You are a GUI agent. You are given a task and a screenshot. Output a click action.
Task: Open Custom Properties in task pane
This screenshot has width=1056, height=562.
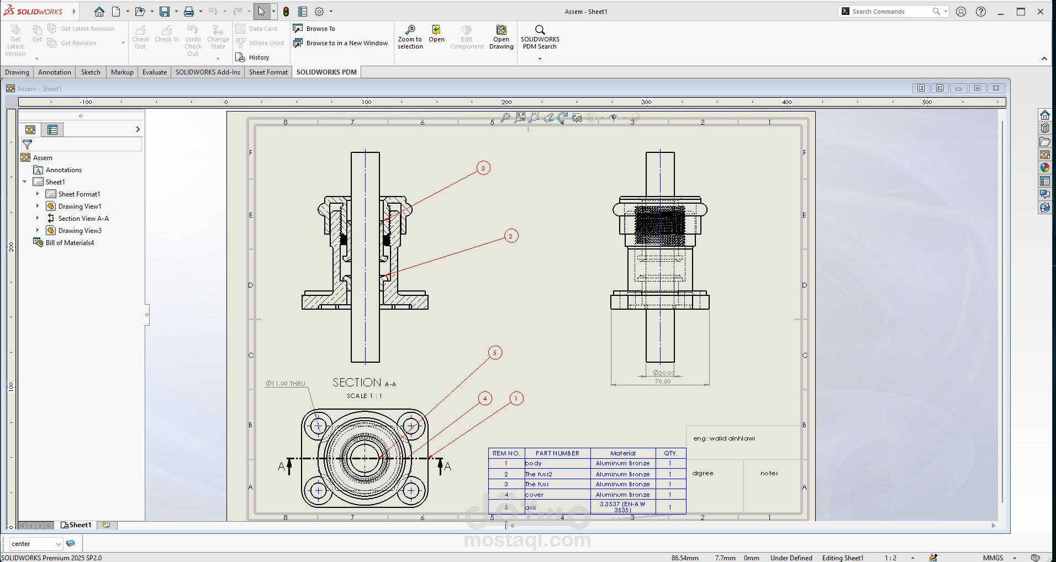click(1044, 181)
